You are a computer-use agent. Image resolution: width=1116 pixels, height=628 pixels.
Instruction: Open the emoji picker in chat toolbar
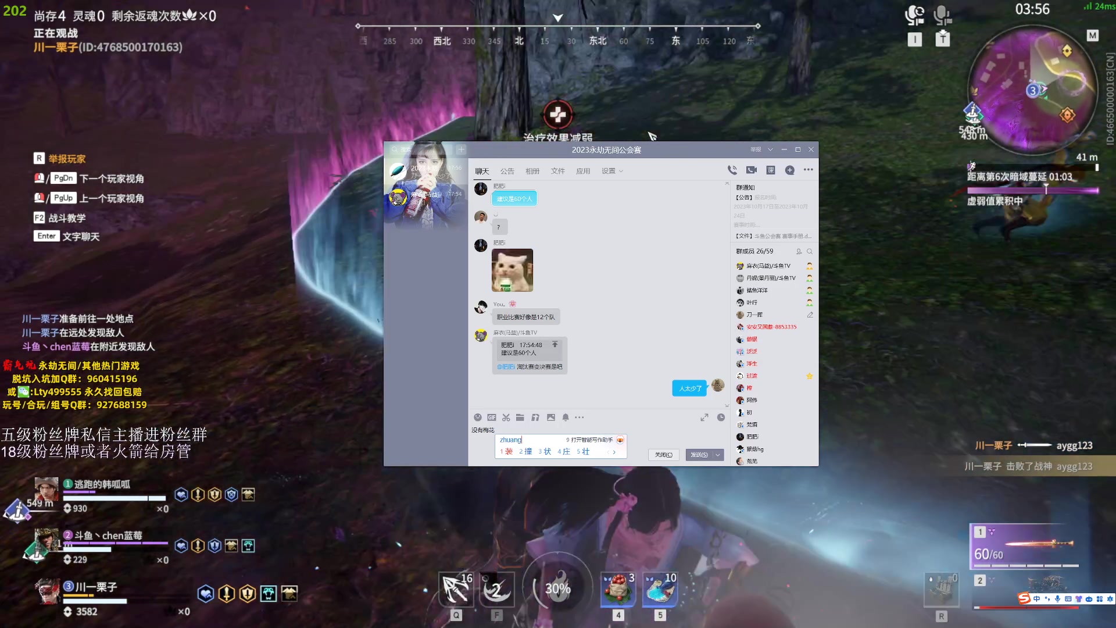[478, 418]
